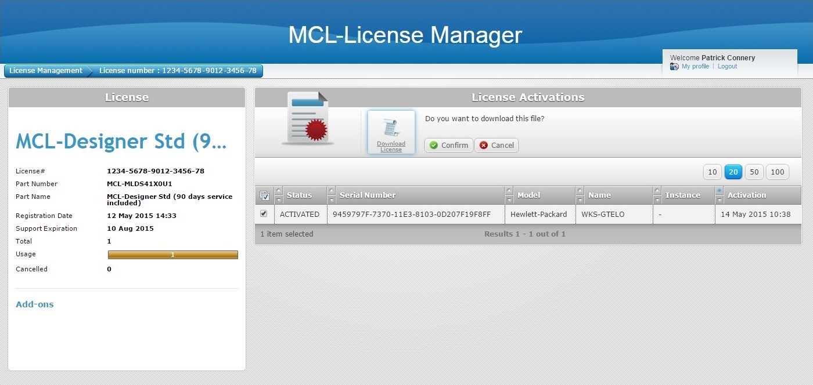Open the My profile link
This screenshot has width=813, height=385.
pos(695,67)
